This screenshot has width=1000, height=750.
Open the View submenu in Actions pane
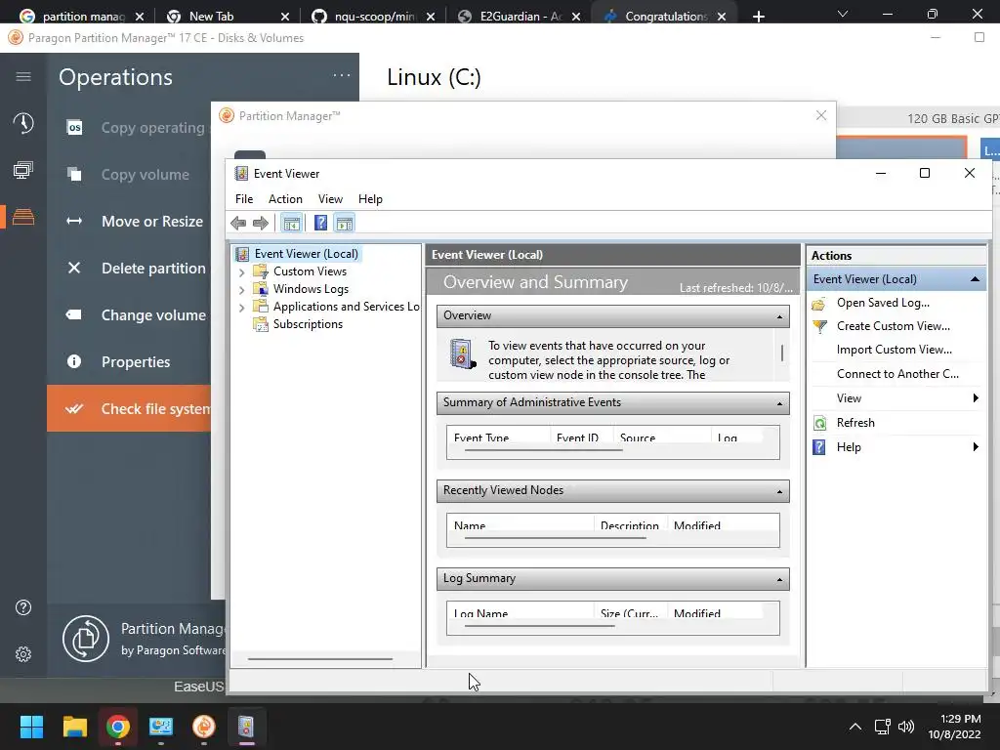point(896,398)
